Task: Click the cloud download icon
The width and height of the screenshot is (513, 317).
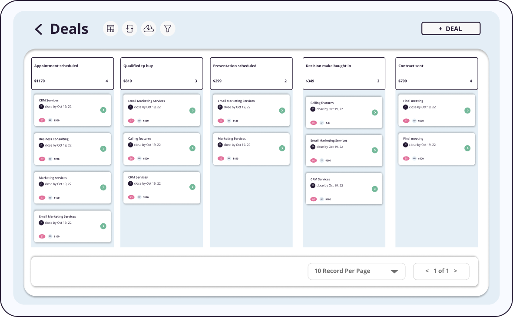Action: (x=149, y=29)
